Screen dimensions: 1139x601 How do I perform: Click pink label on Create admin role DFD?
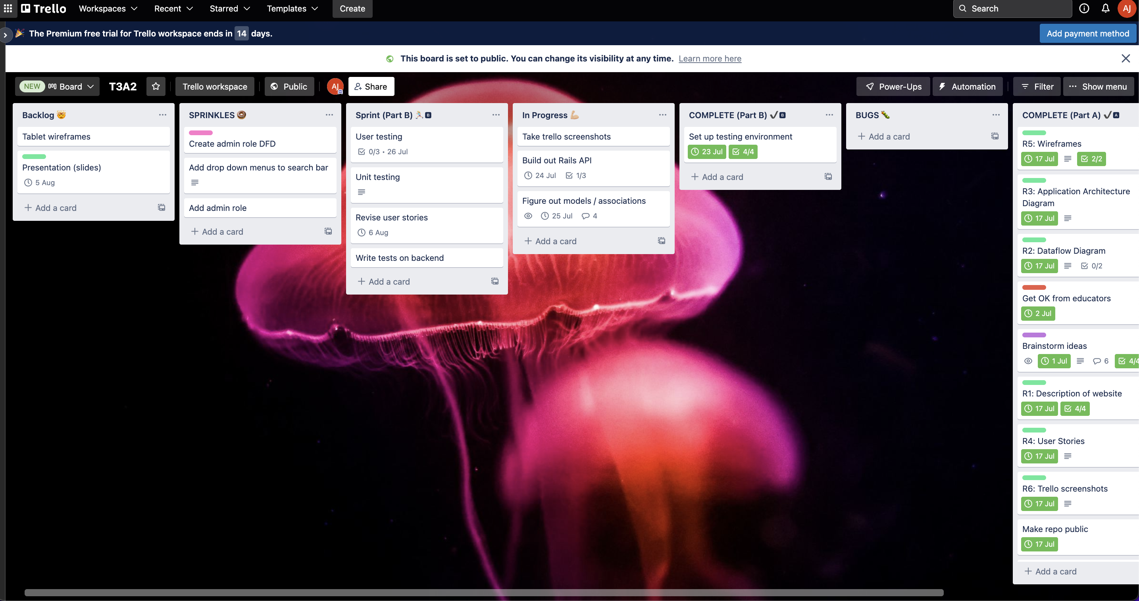coord(201,133)
